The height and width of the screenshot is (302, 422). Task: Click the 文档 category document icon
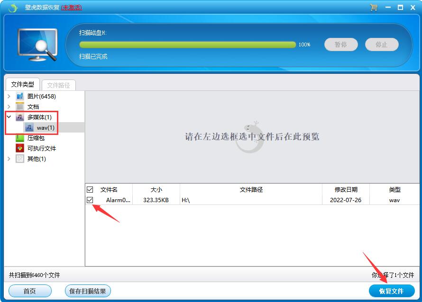20,107
